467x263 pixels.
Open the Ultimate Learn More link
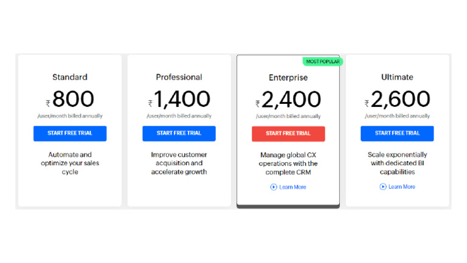tap(401, 186)
